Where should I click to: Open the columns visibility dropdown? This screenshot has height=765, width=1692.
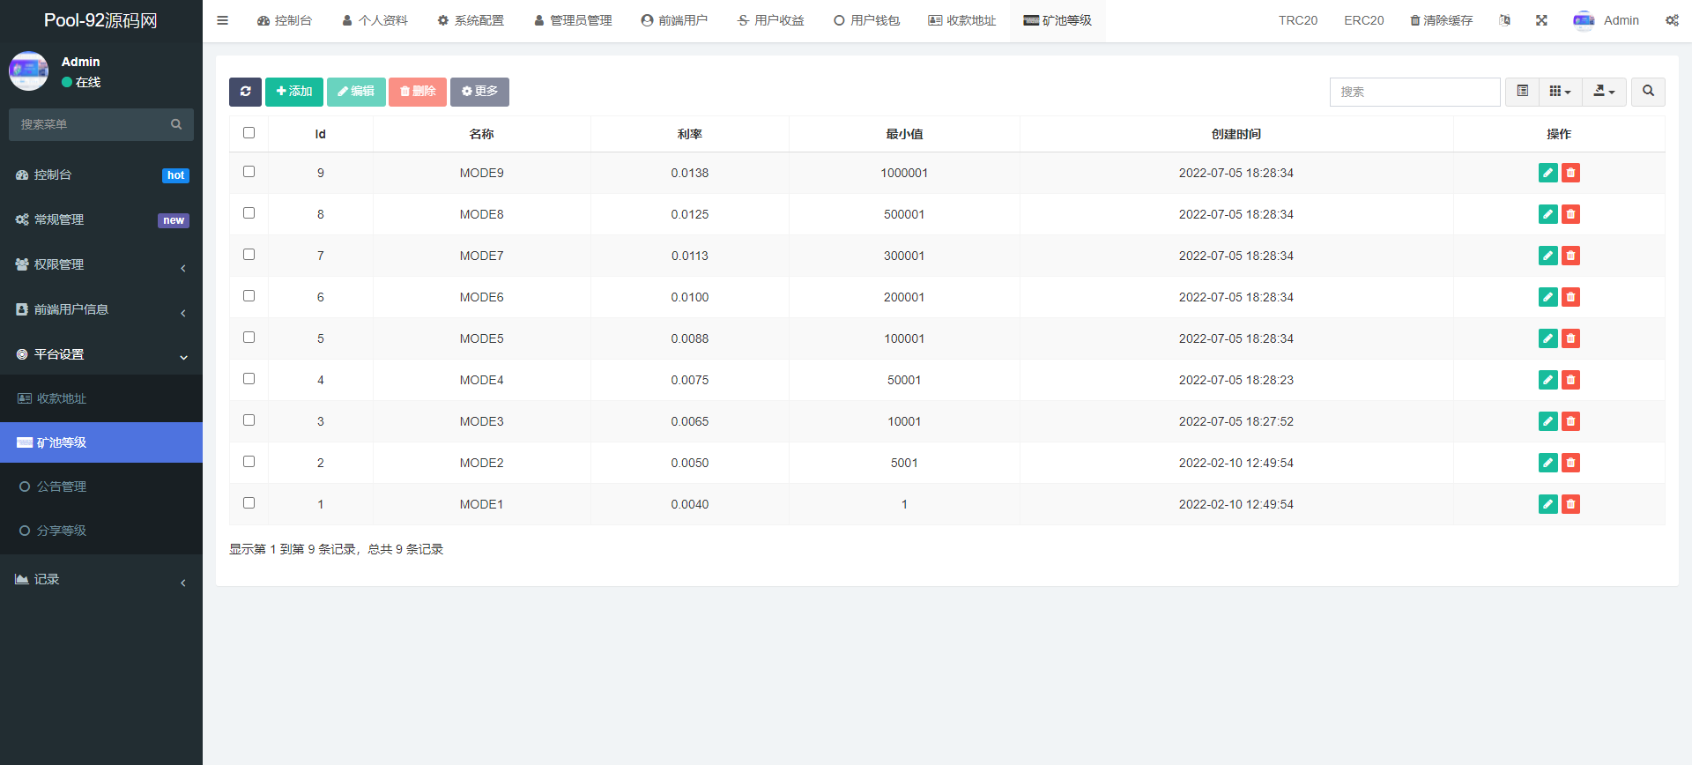1560,92
